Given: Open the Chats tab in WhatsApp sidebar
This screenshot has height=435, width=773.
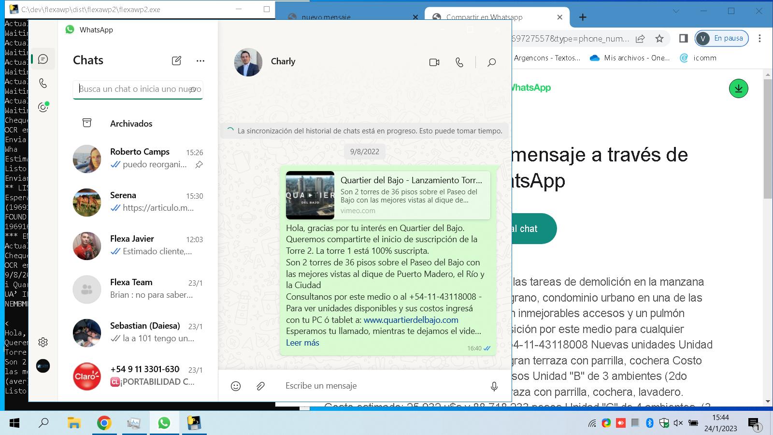Looking at the screenshot, I should [43, 59].
